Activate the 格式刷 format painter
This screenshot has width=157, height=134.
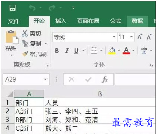coord(34,54)
